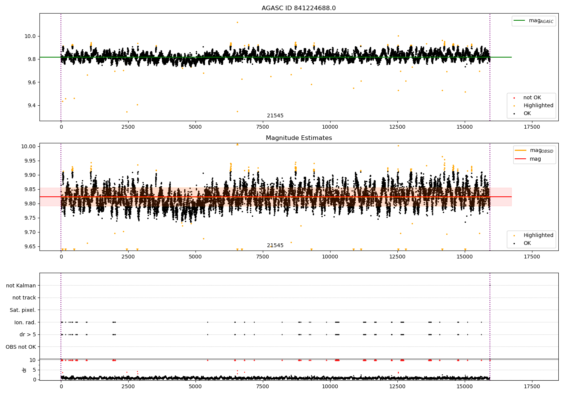Click the '9.4' y-axis tick label in top plot

(x=31, y=106)
